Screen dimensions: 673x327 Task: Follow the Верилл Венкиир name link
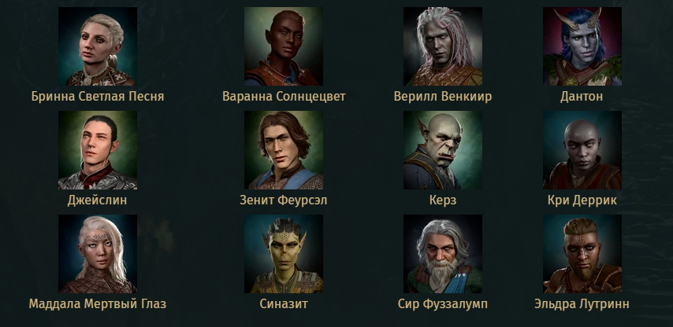(x=443, y=97)
